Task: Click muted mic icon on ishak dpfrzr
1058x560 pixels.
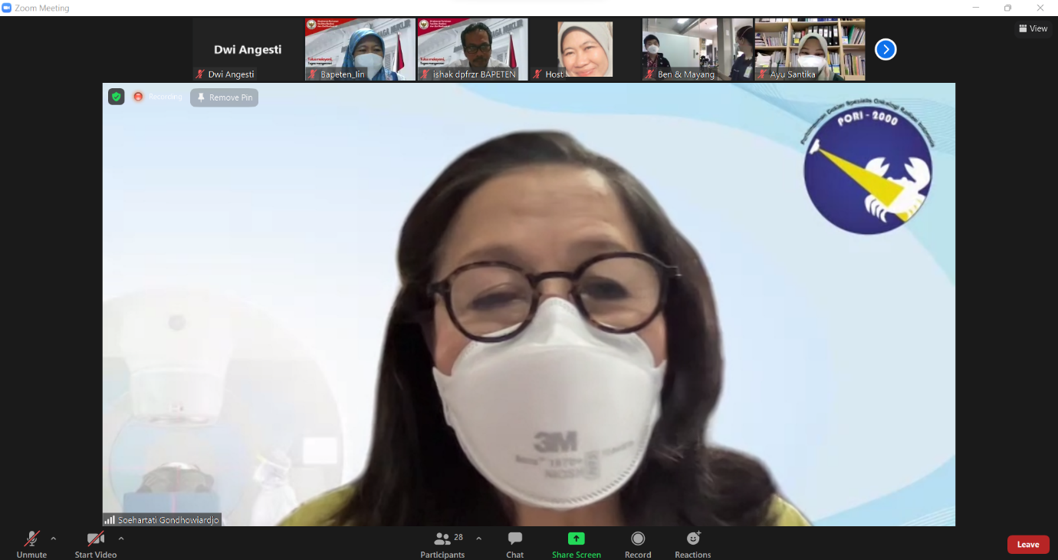Action: point(425,74)
